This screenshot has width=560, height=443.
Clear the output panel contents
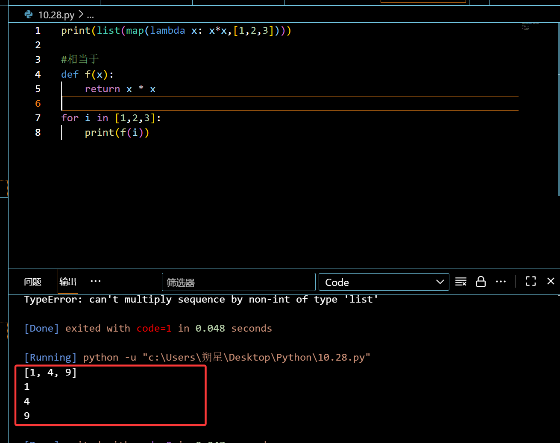point(460,282)
